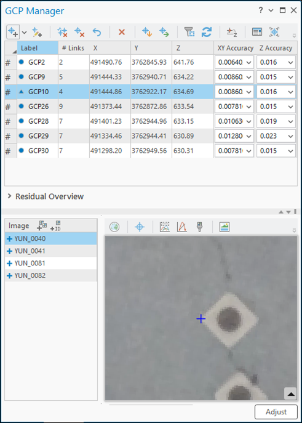Open the top toolbar overflow options arrow
302x423 pixels.
[x=294, y=36]
